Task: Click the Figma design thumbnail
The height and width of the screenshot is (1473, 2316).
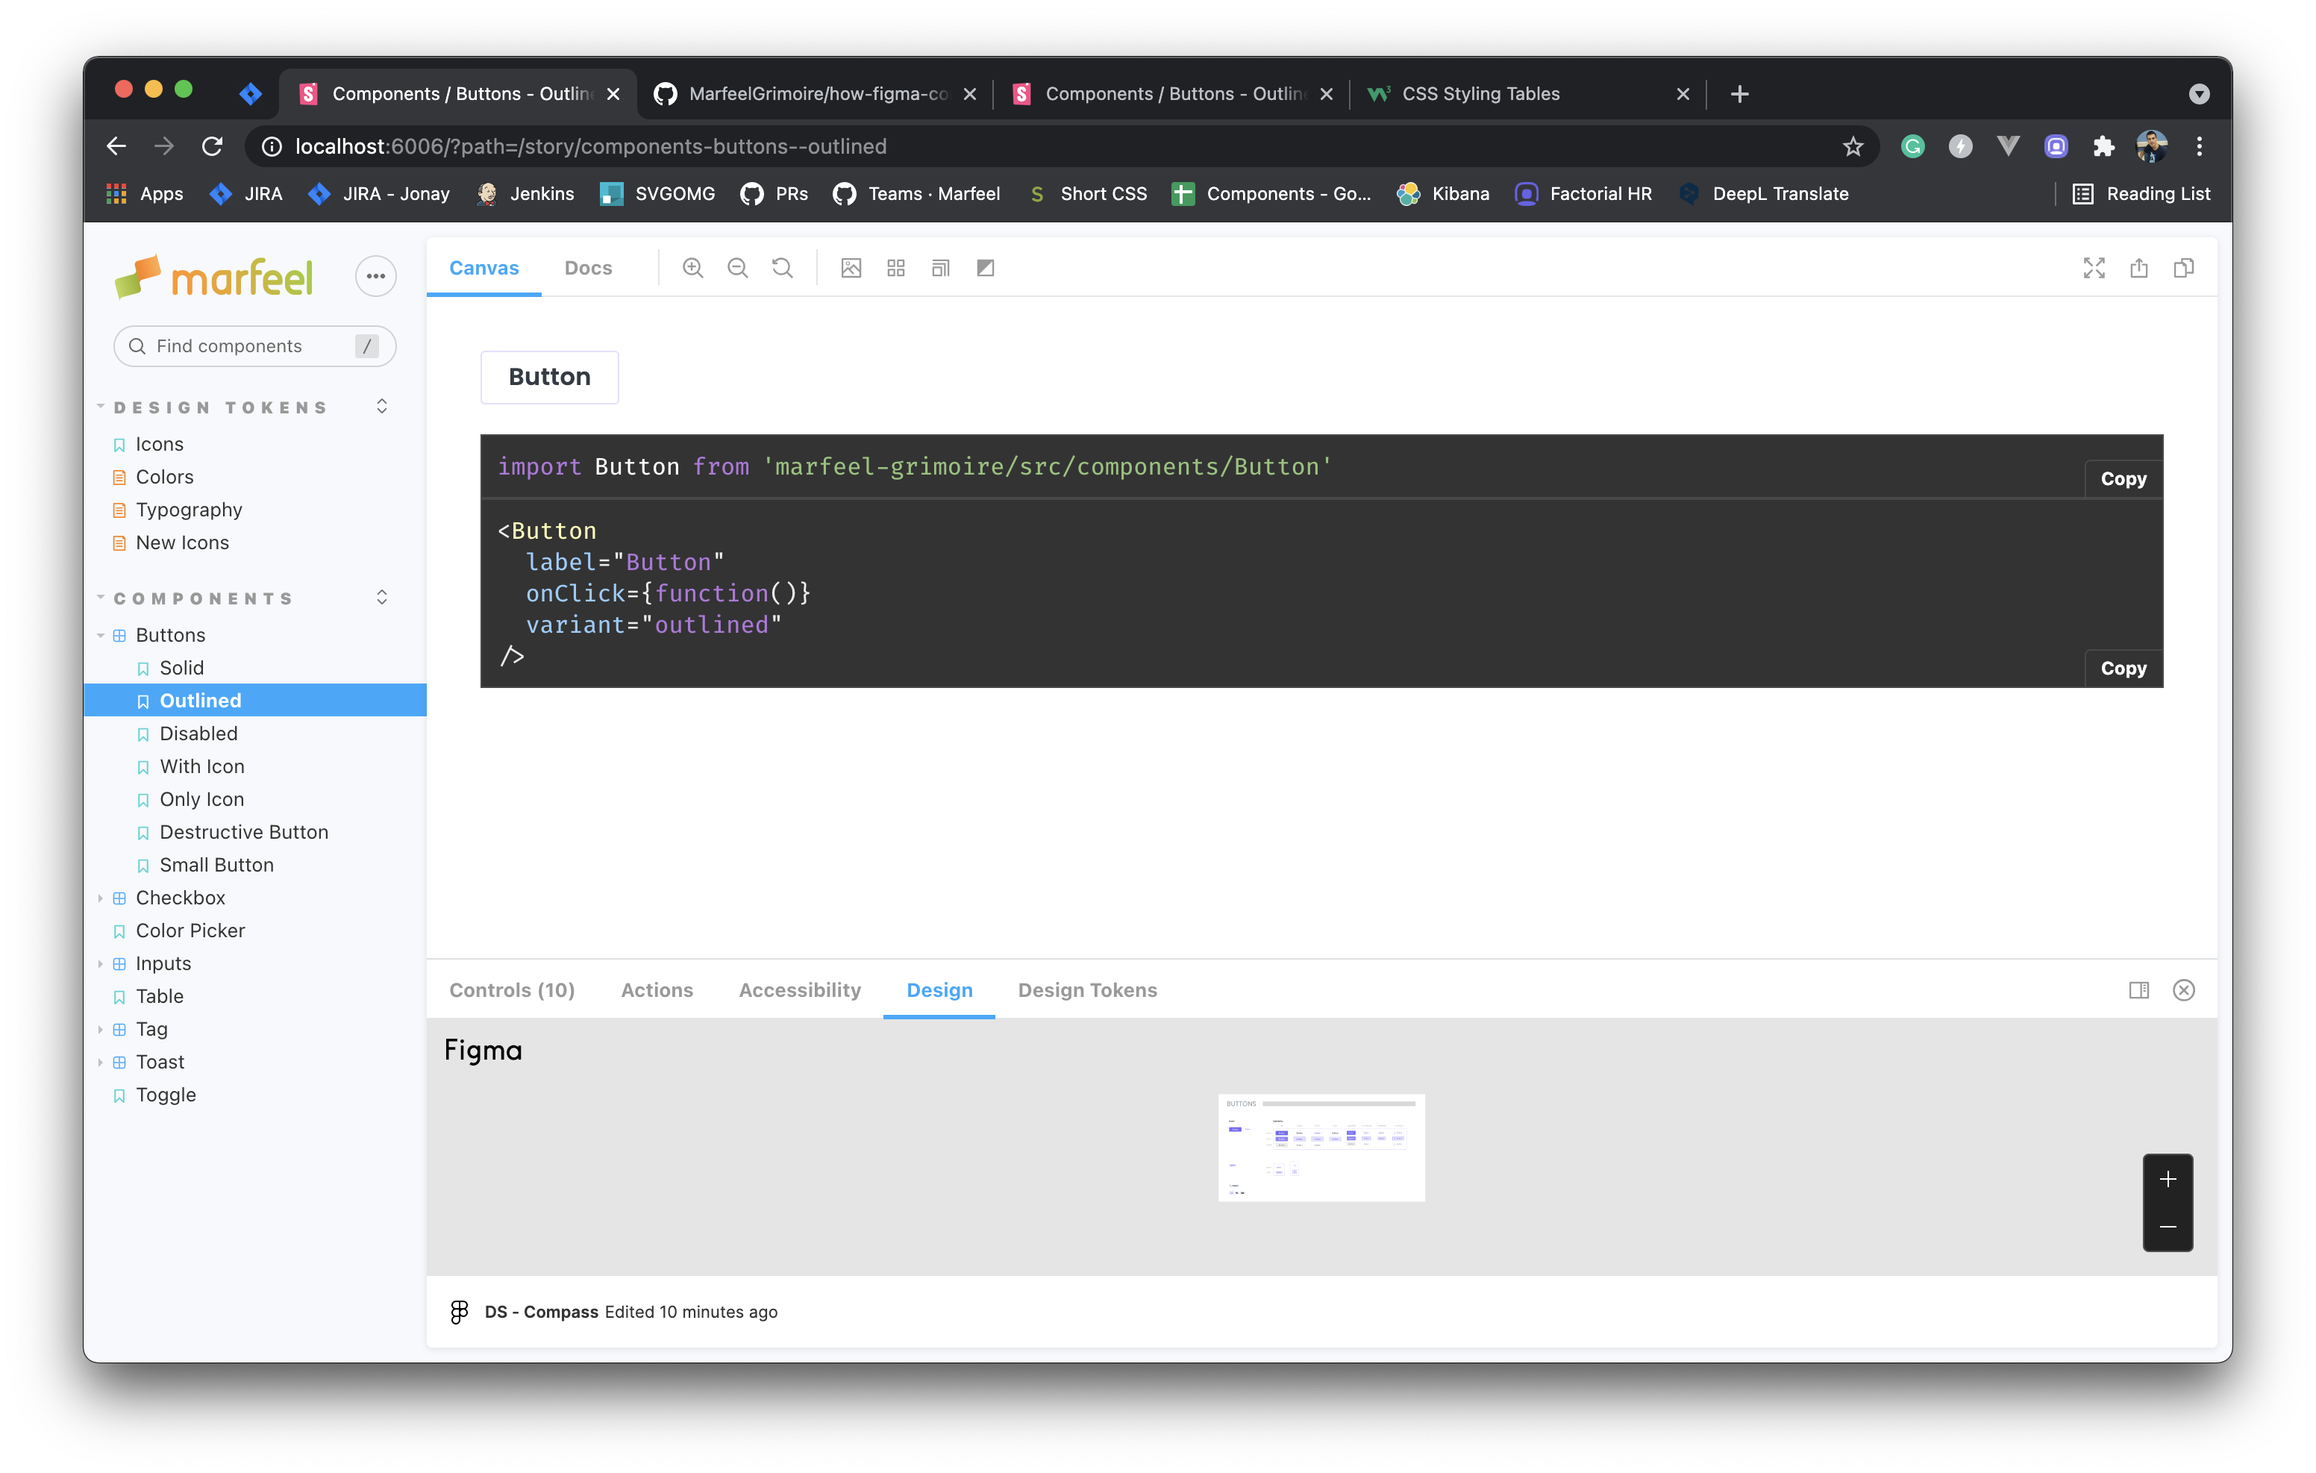Action: 1321,1147
